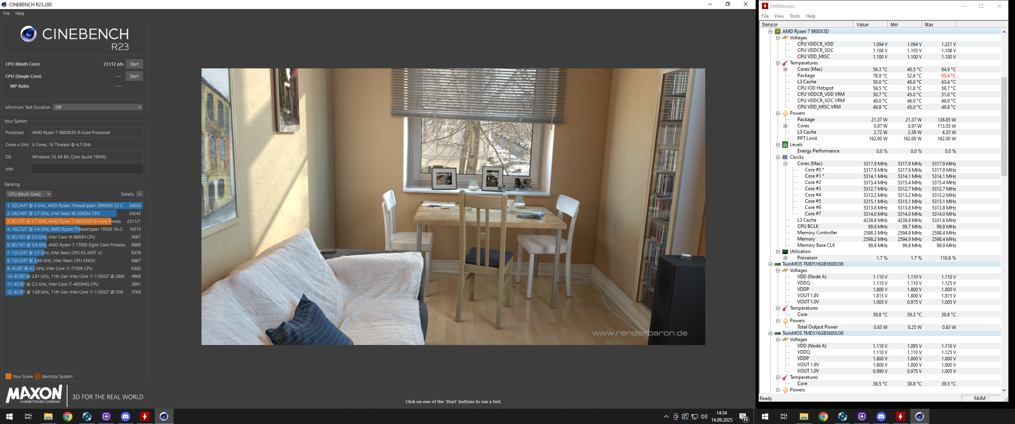This screenshot has width=1015, height=424.
Task: Open the Cinebench Help menu
Action: [x=20, y=13]
